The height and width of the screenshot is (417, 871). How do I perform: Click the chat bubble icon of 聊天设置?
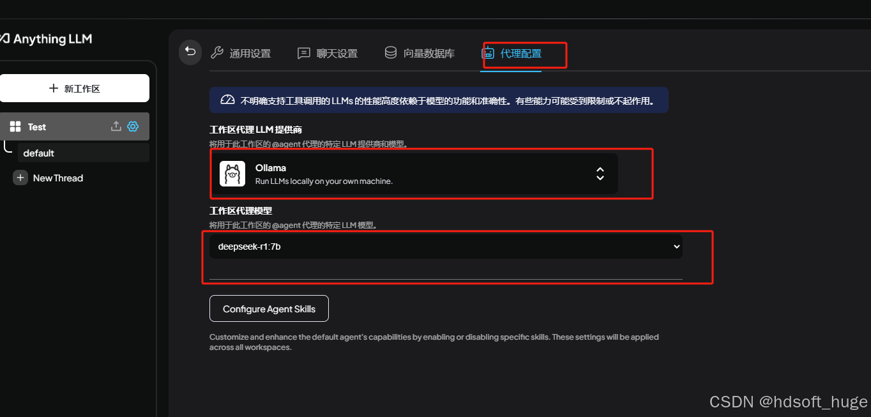coord(304,53)
